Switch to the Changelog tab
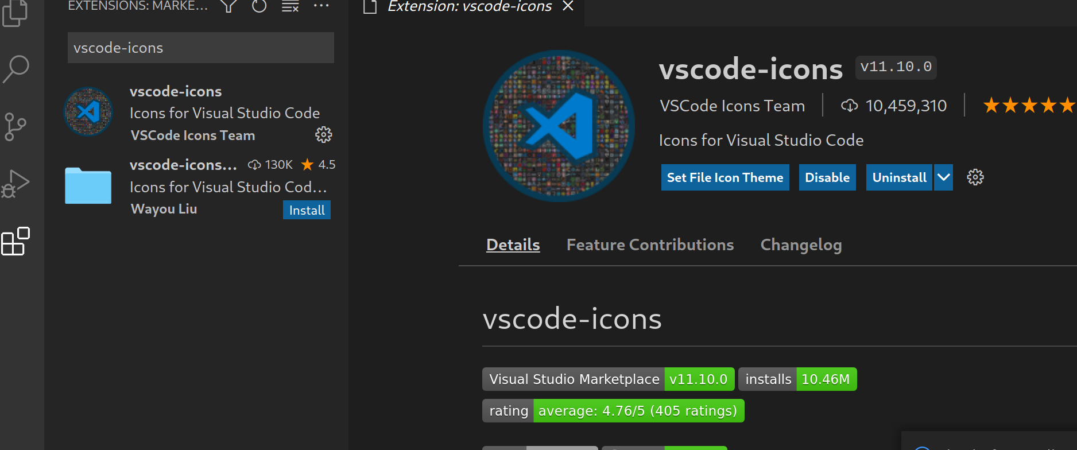Screen dimensions: 1077x450 point(801,245)
